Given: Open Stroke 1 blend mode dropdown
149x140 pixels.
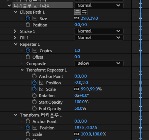Looking at the screenshot, I should [x=99, y=31].
